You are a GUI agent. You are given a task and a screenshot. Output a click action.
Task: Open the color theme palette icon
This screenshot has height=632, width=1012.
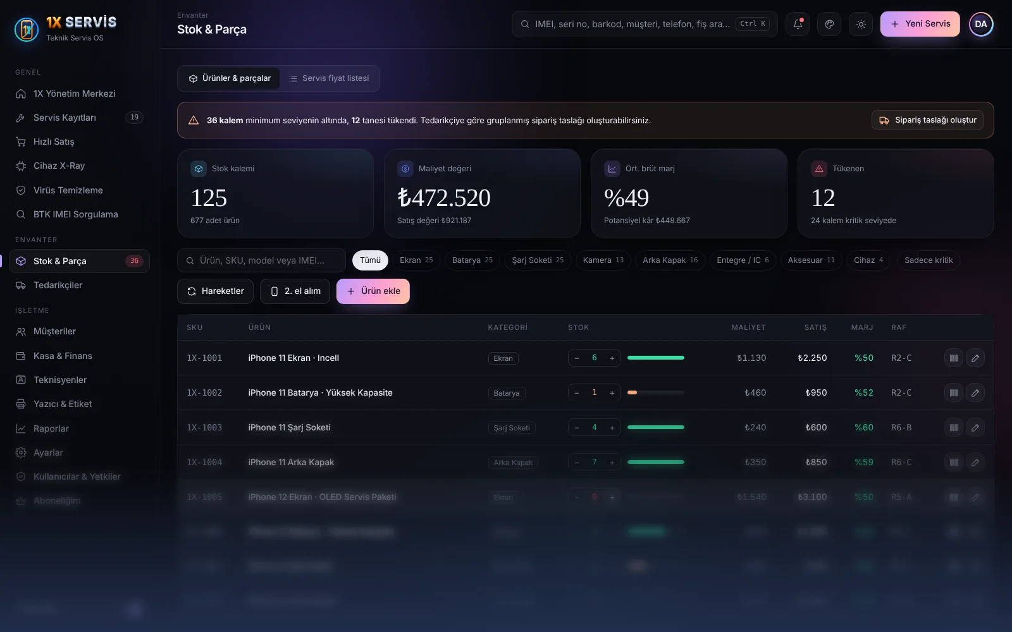[829, 24]
